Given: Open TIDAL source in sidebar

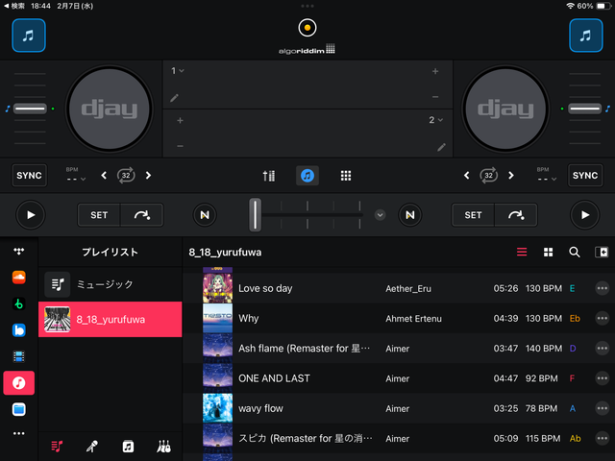Looking at the screenshot, I should tap(19, 251).
